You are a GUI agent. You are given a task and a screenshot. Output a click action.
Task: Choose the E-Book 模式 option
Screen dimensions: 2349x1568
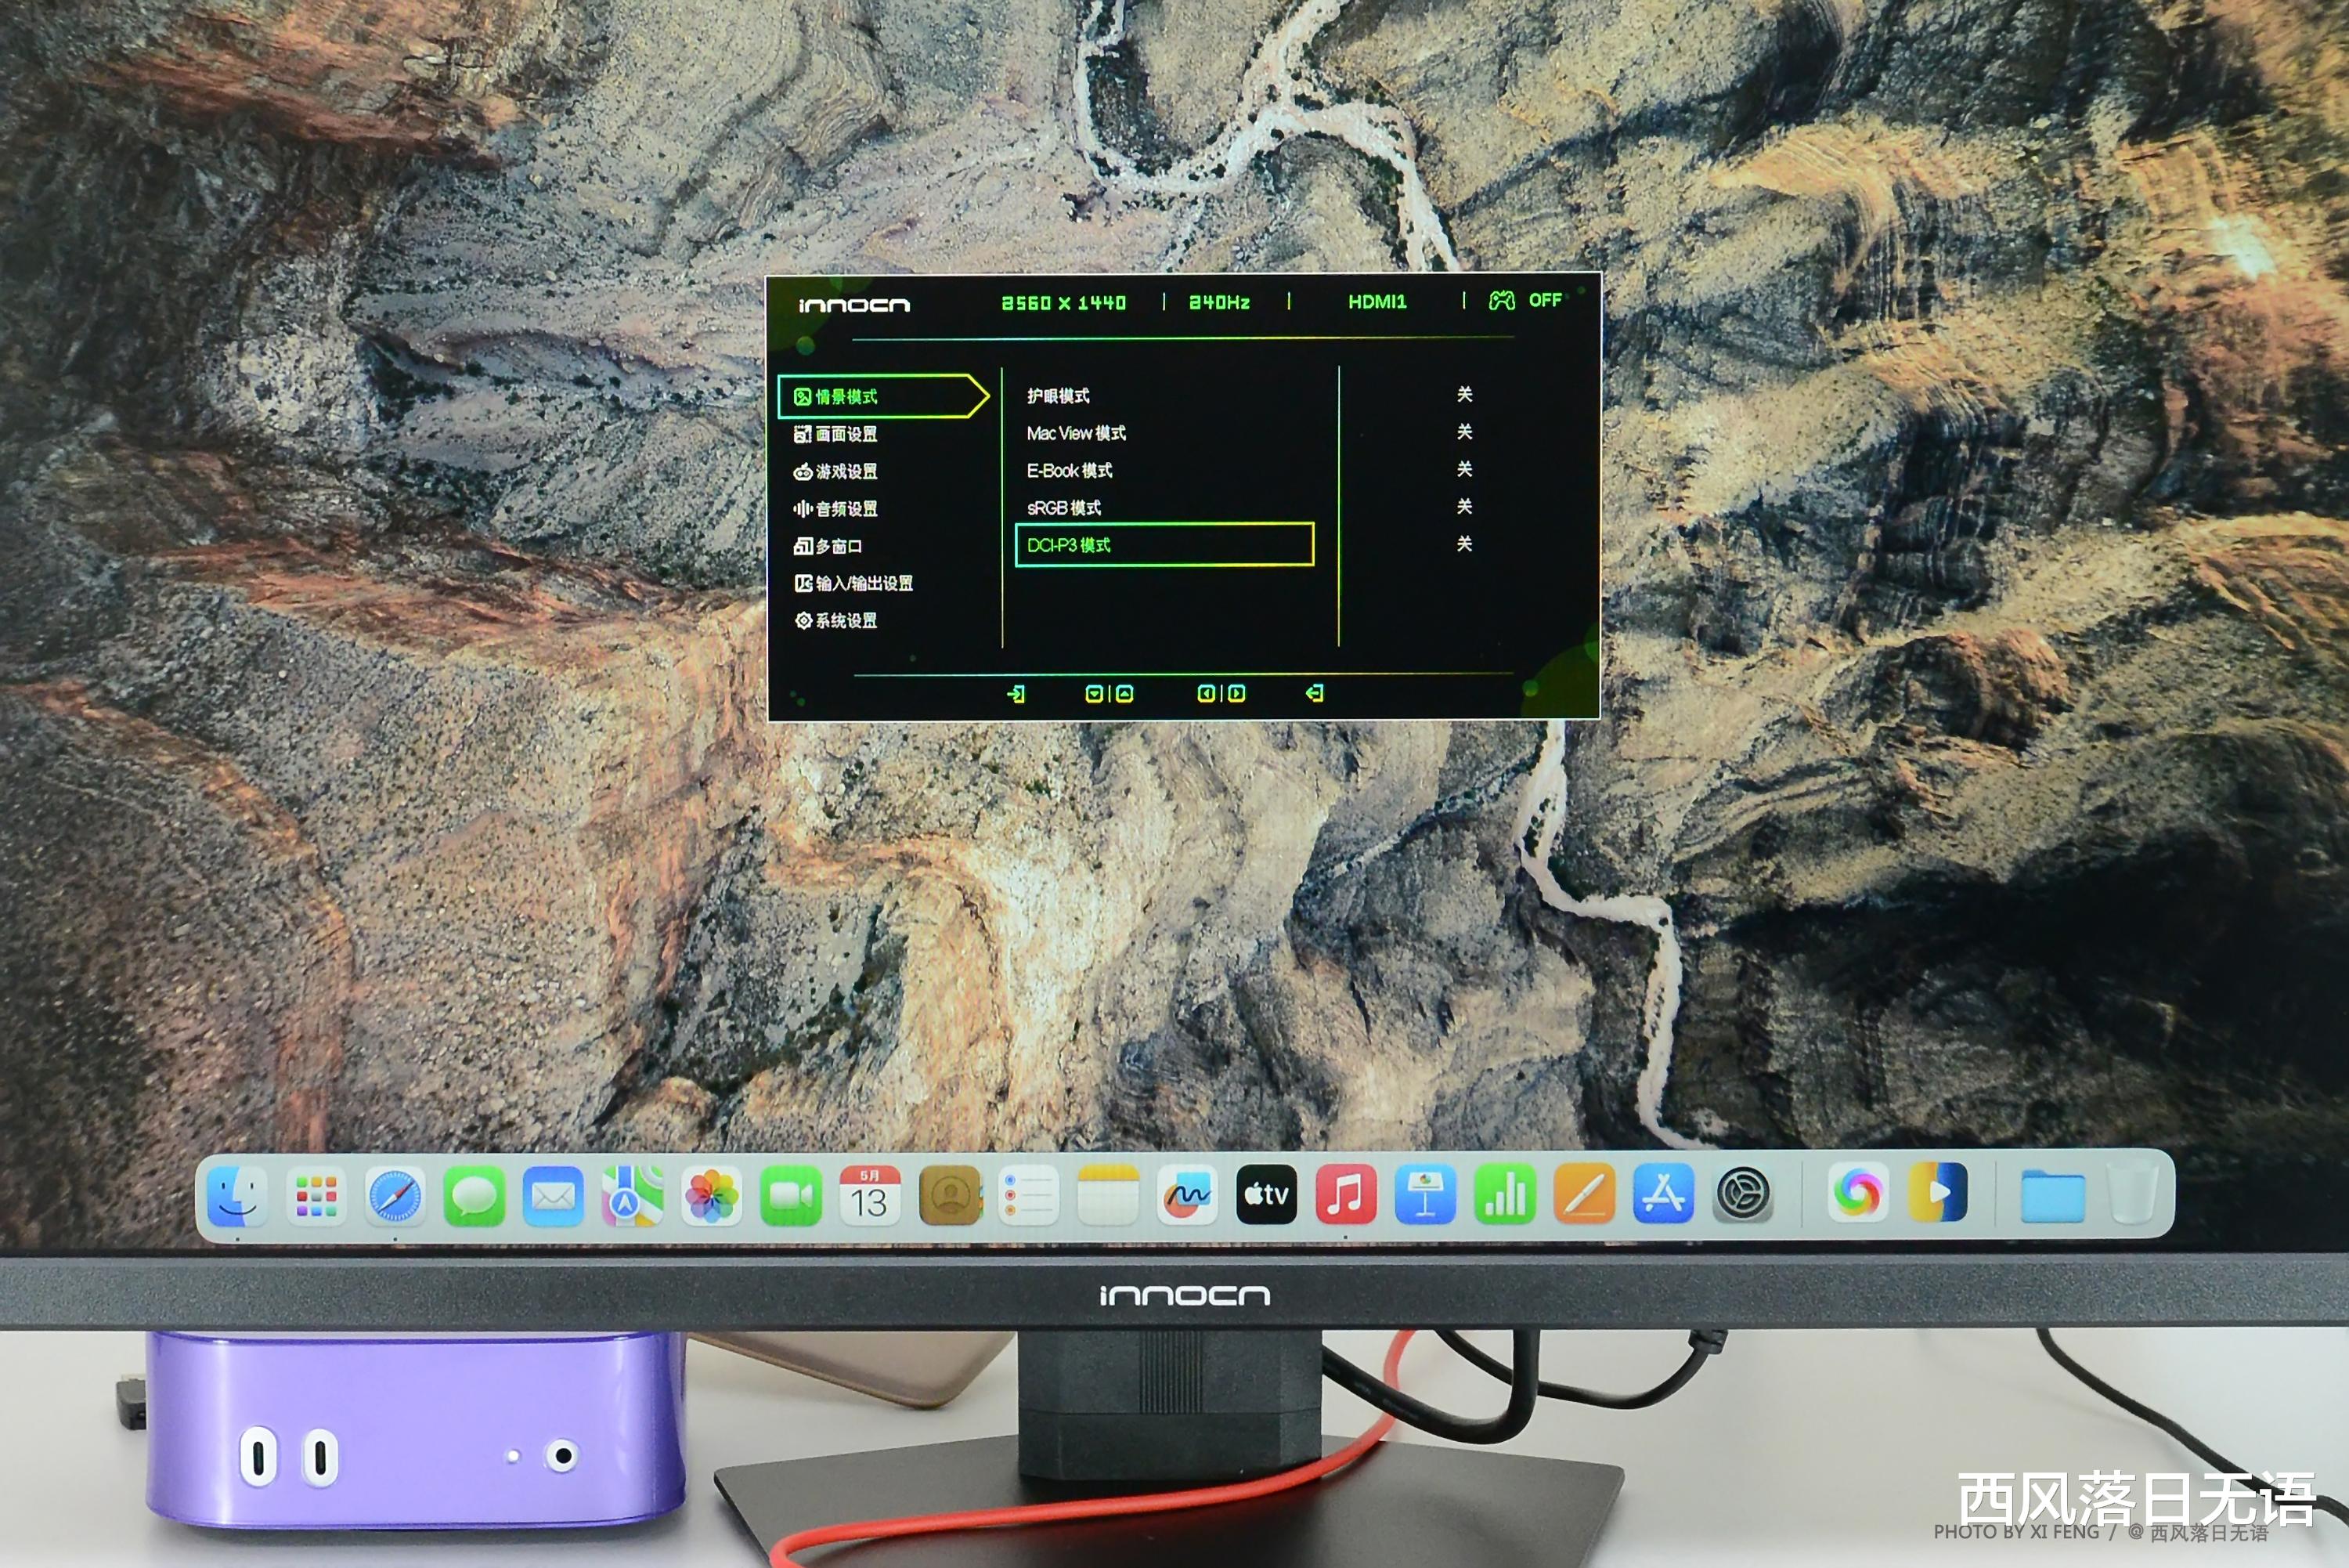1070,470
